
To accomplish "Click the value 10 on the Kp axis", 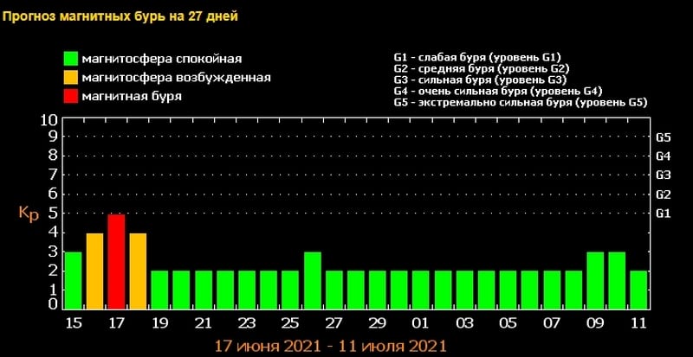I will 49,119.
